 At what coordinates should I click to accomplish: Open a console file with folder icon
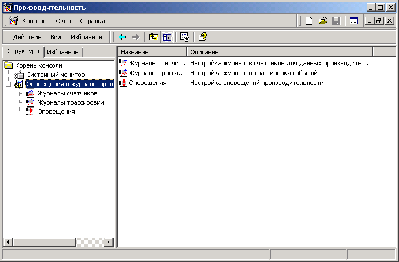click(x=323, y=21)
